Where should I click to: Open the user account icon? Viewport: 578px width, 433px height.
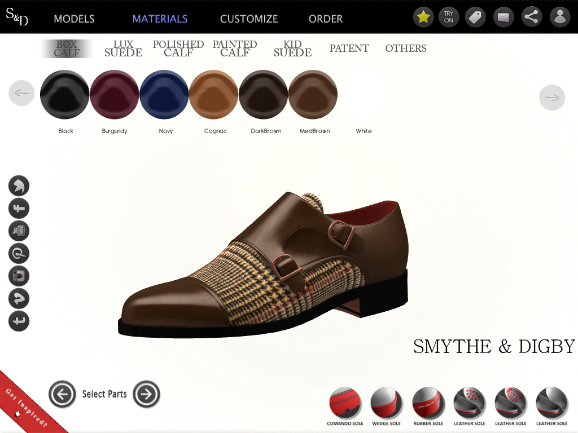[x=560, y=17]
